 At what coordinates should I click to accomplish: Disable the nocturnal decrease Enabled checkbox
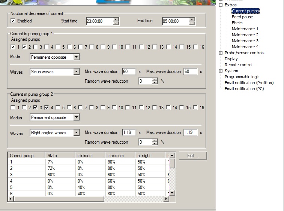click(x=13, y=21)
